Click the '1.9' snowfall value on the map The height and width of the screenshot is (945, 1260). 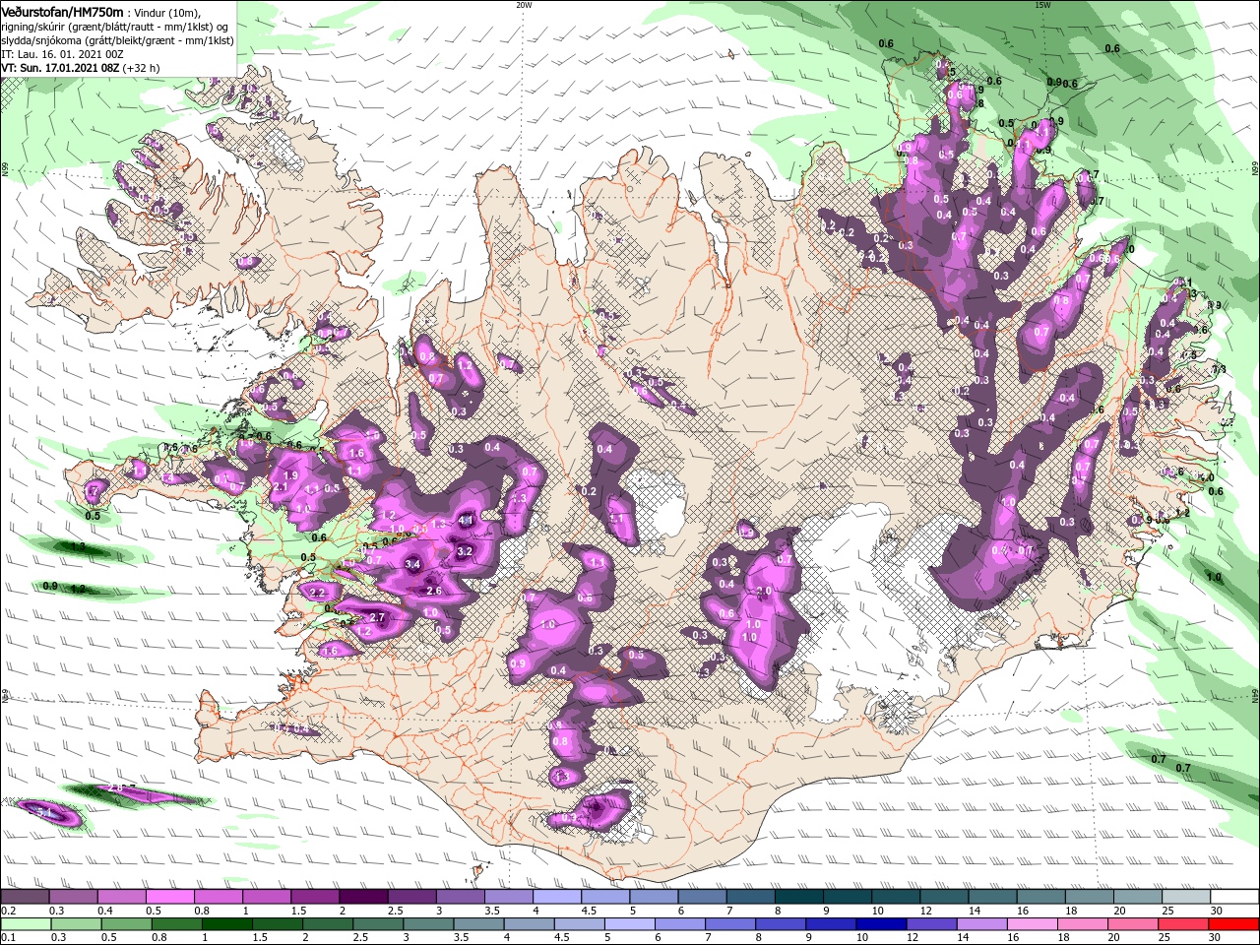coord(291,475)
